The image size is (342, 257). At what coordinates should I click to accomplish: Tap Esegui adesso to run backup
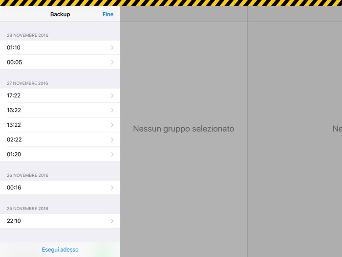60,249
